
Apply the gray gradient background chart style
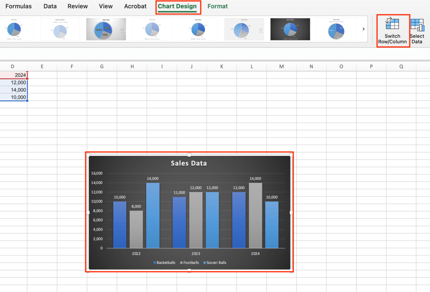[x=106, y=29]
